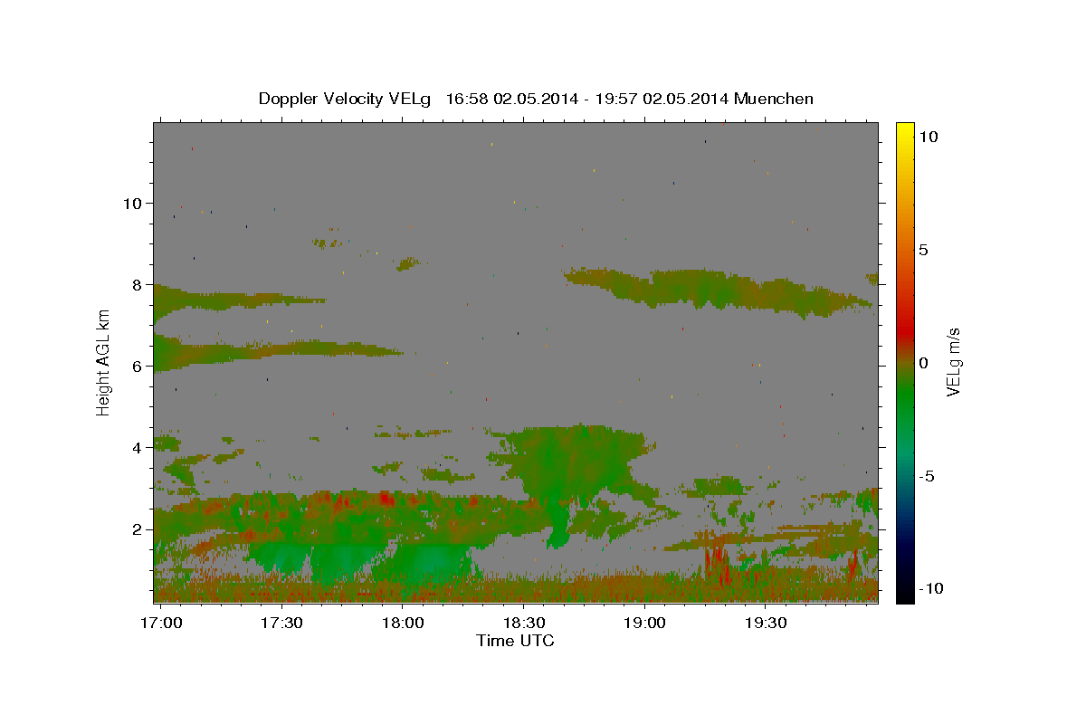Click the 19:00 time tick label
The width and height of the screenshot is (1086, 724).
(644, 624)
